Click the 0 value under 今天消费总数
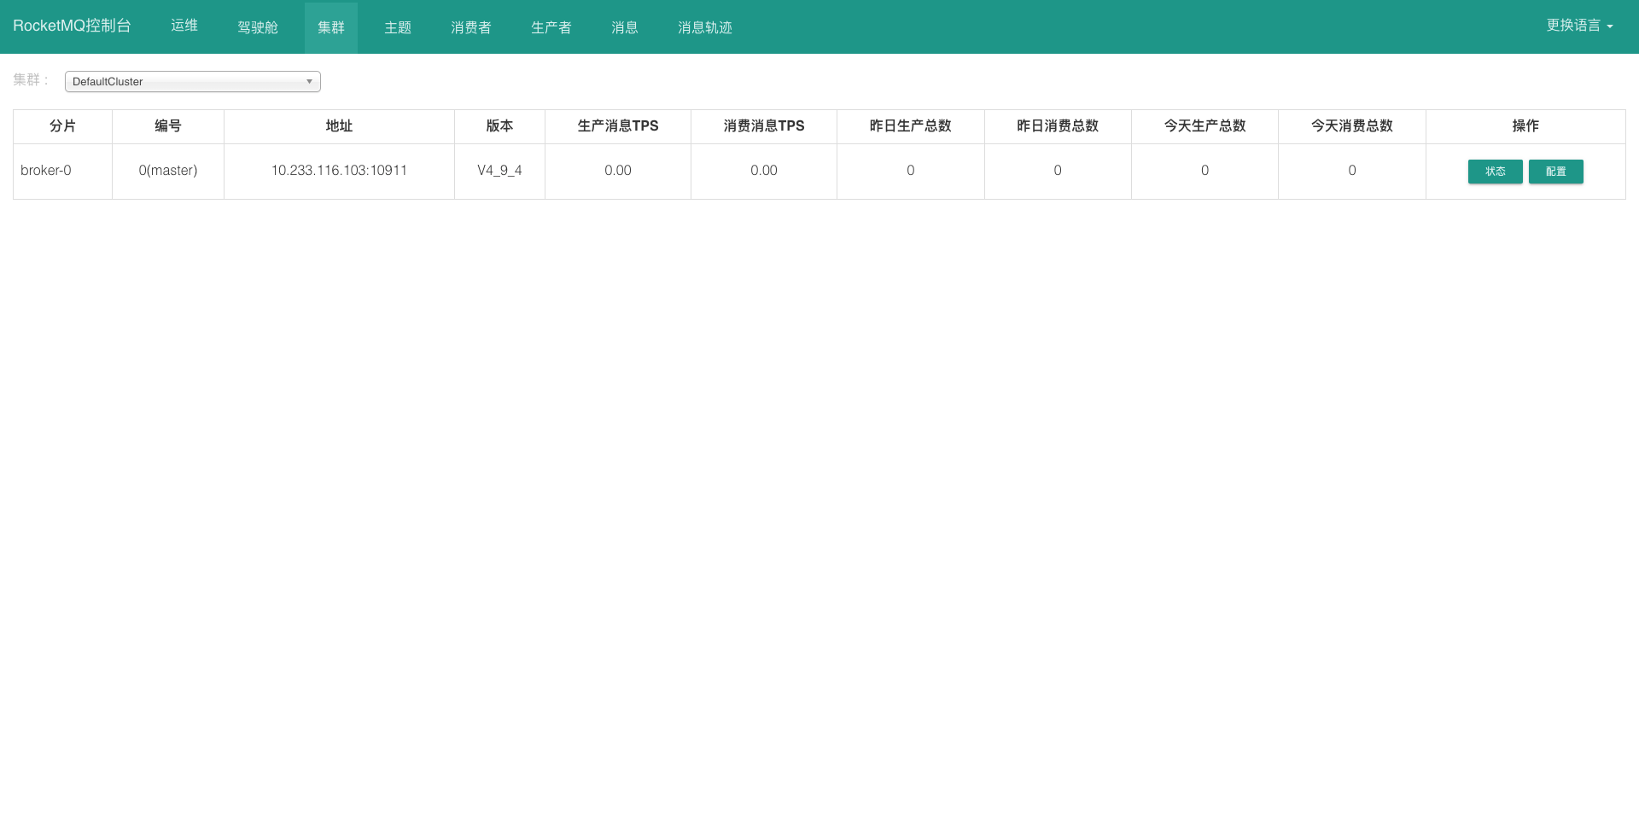The height and width of the screenshot is (833, 1639). click(1352, 171)
